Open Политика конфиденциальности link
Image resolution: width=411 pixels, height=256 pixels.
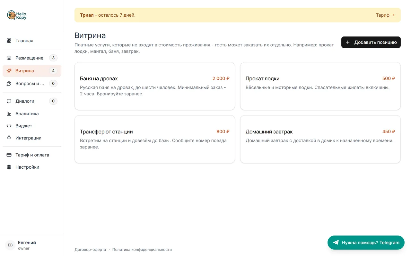coord(142,250)
